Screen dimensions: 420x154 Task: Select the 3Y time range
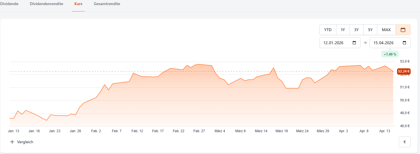tap(357, 30)
